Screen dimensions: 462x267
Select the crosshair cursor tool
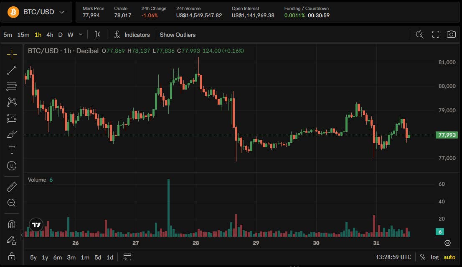[12, 54]
